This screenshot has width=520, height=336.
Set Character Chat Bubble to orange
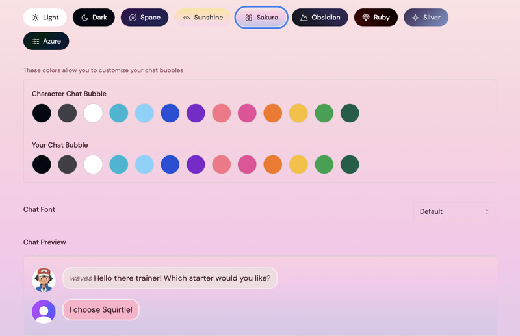pos(273,113)
